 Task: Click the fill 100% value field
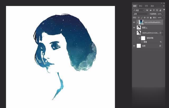159,18
